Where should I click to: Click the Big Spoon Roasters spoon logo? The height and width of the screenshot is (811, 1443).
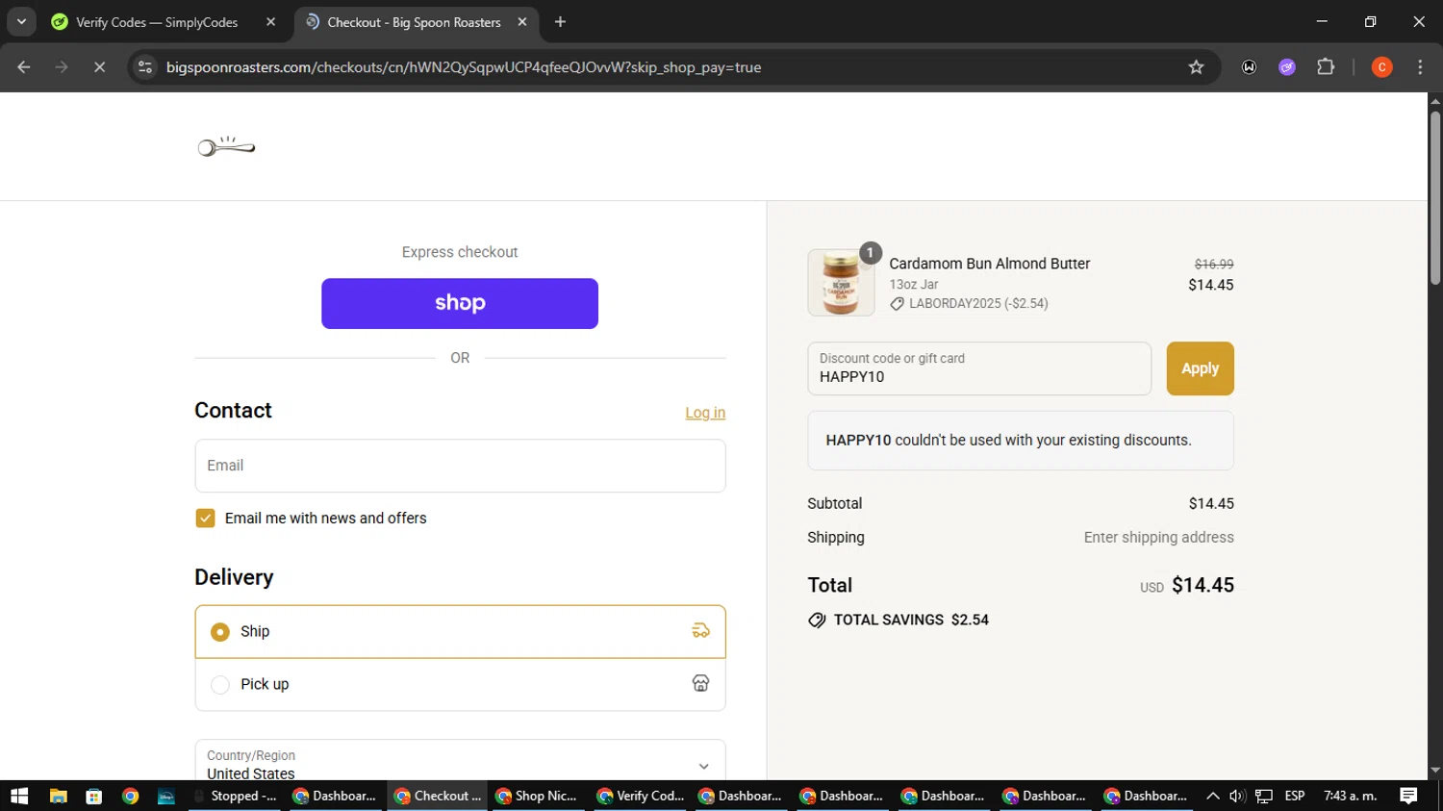226,146
